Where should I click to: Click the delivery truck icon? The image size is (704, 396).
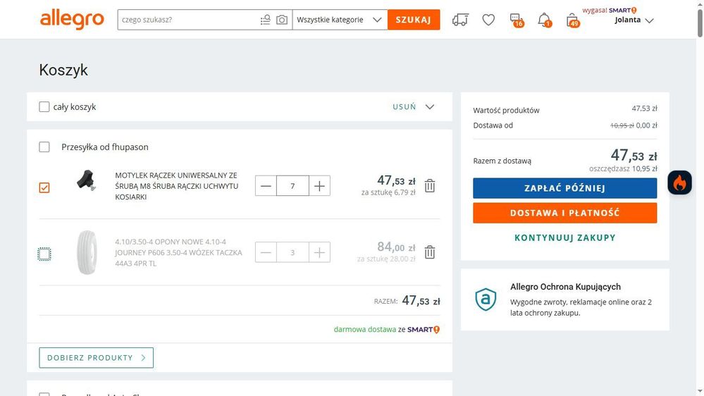[x=460, y=20]
